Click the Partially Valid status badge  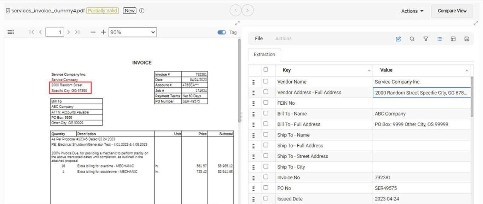point(102,11)
